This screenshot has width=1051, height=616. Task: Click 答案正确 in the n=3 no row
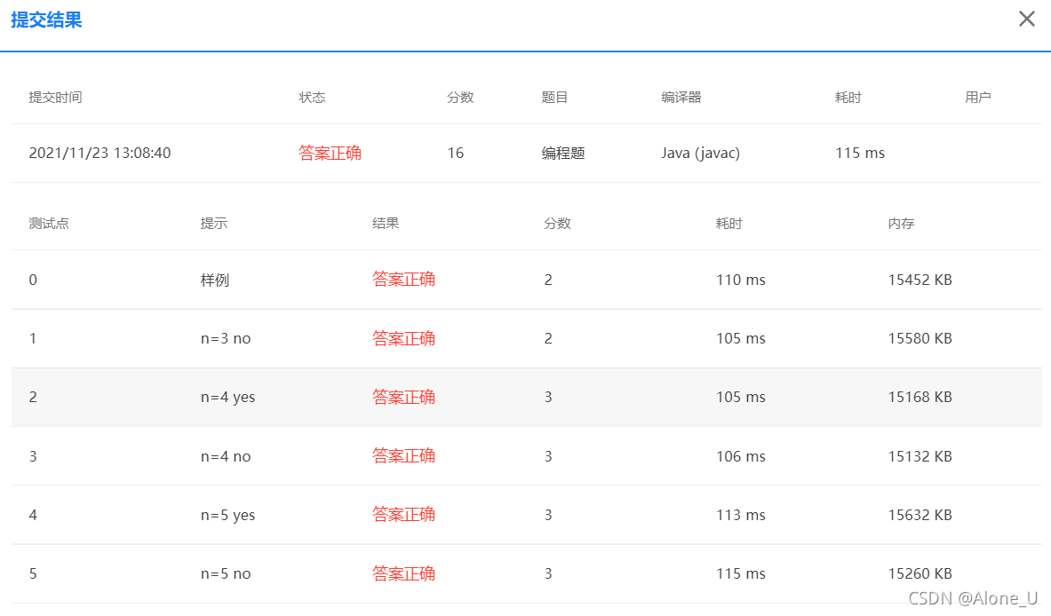(403, 338)
